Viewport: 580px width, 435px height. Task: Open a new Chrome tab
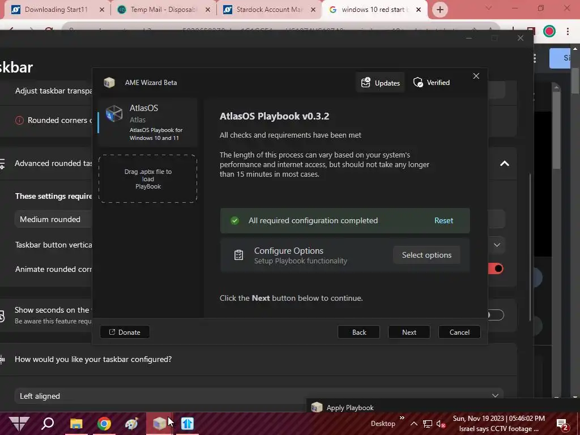[440, 10]
